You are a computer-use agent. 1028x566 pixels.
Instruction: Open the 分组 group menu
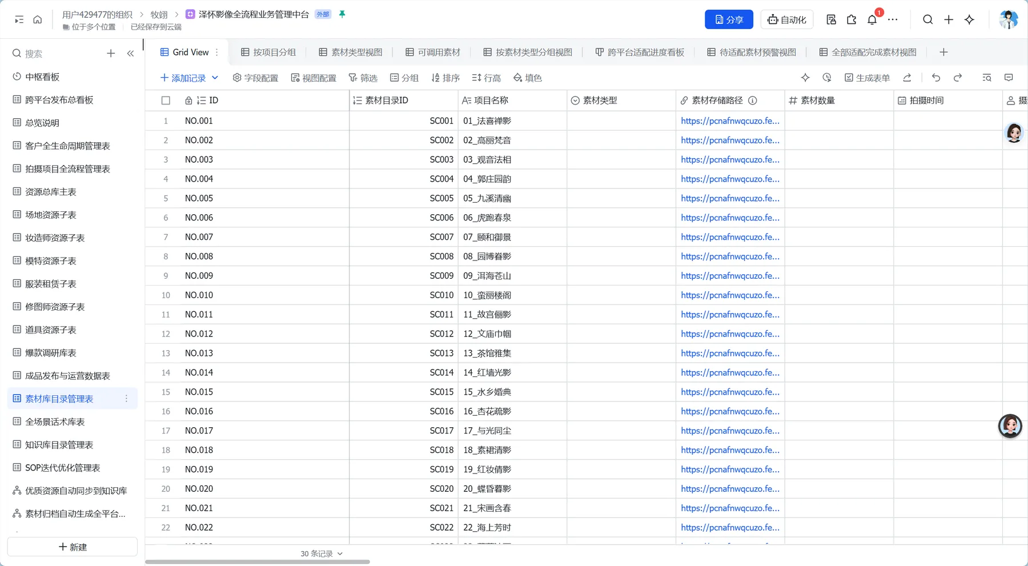point(404,78)
